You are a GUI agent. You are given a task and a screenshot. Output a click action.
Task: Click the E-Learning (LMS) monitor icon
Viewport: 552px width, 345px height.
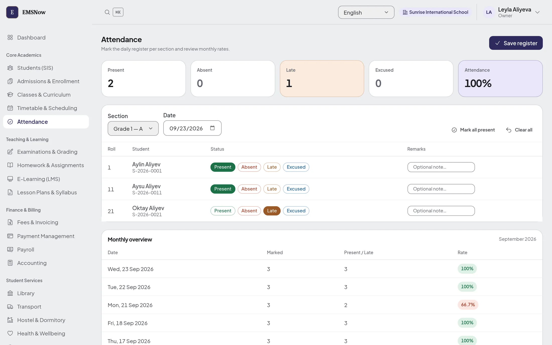pyautogui.click(x=10, y=179)
